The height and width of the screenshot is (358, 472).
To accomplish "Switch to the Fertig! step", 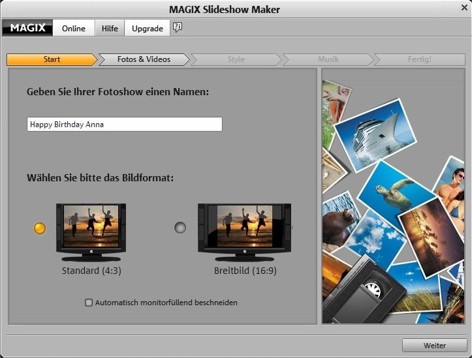I will click(x=420, y=59).
